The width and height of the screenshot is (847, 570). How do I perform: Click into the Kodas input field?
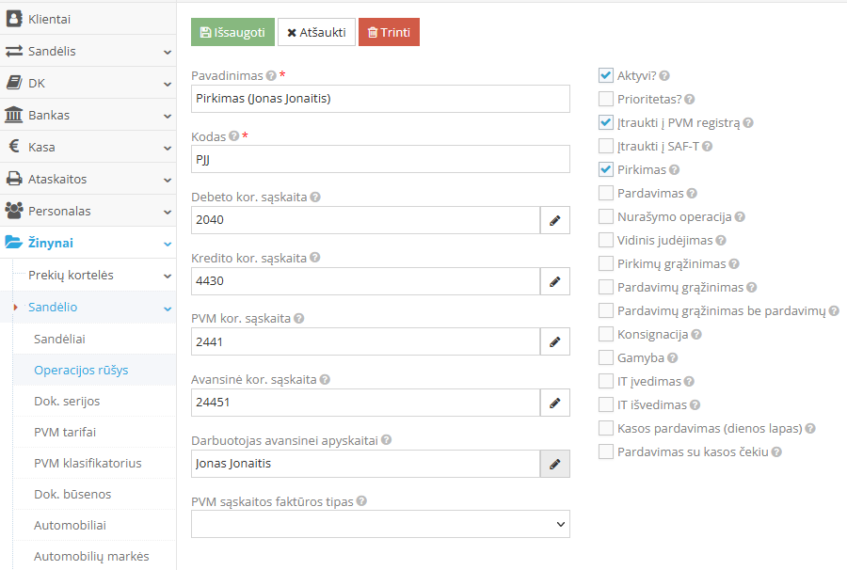tap(380, 159)
